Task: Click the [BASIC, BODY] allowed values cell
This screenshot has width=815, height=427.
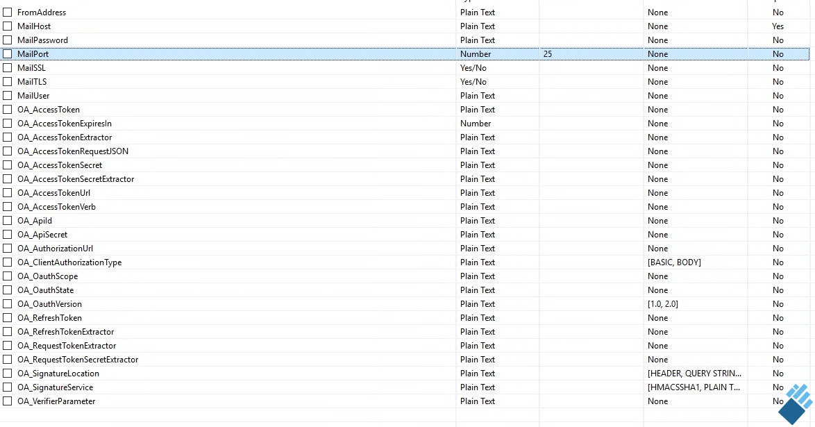Action: click(674, 262)
